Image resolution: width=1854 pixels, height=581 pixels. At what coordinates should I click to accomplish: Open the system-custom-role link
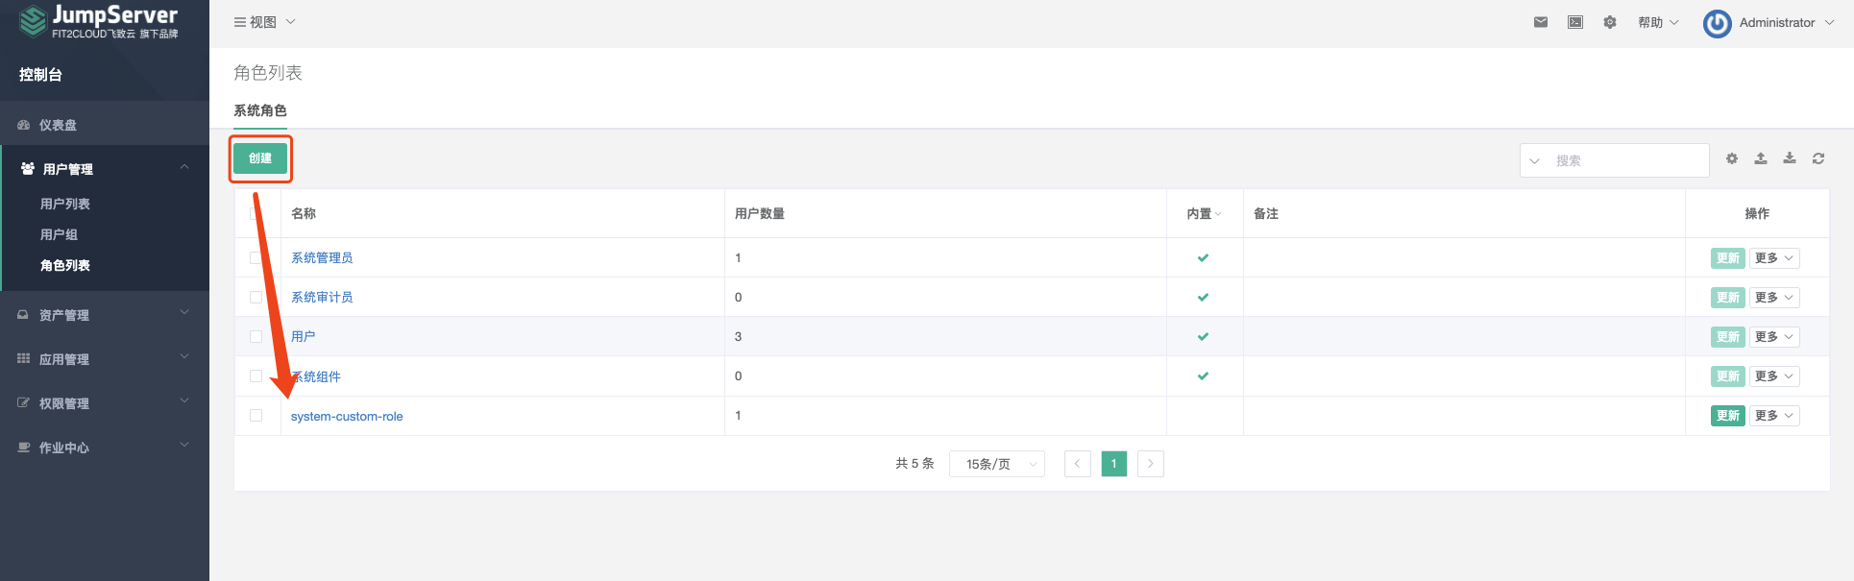(x=347, y=416)
